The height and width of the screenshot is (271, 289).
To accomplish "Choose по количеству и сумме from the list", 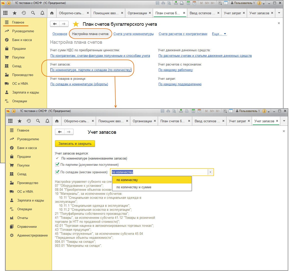I will pos(134,187).
